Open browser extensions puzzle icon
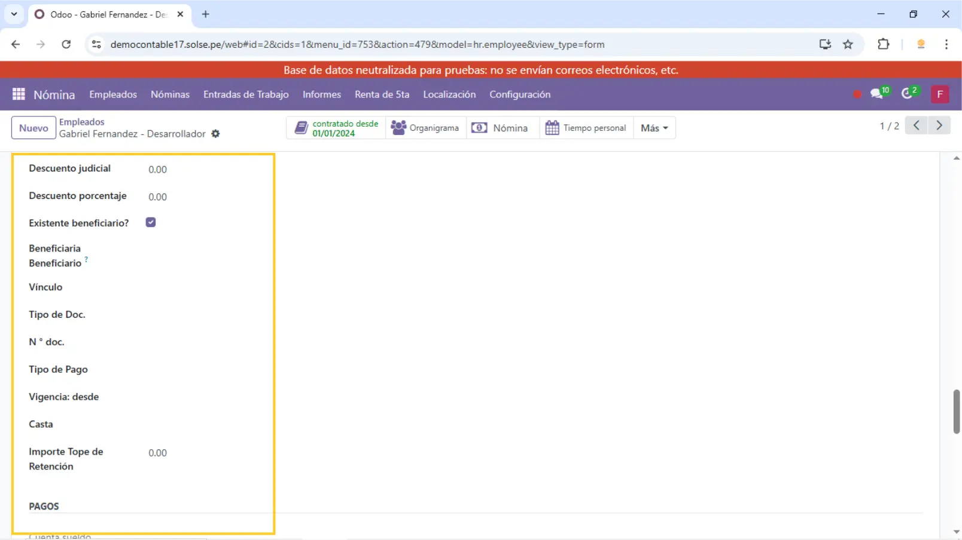Viewport: 962px width, 540px height. coord(883,44)
